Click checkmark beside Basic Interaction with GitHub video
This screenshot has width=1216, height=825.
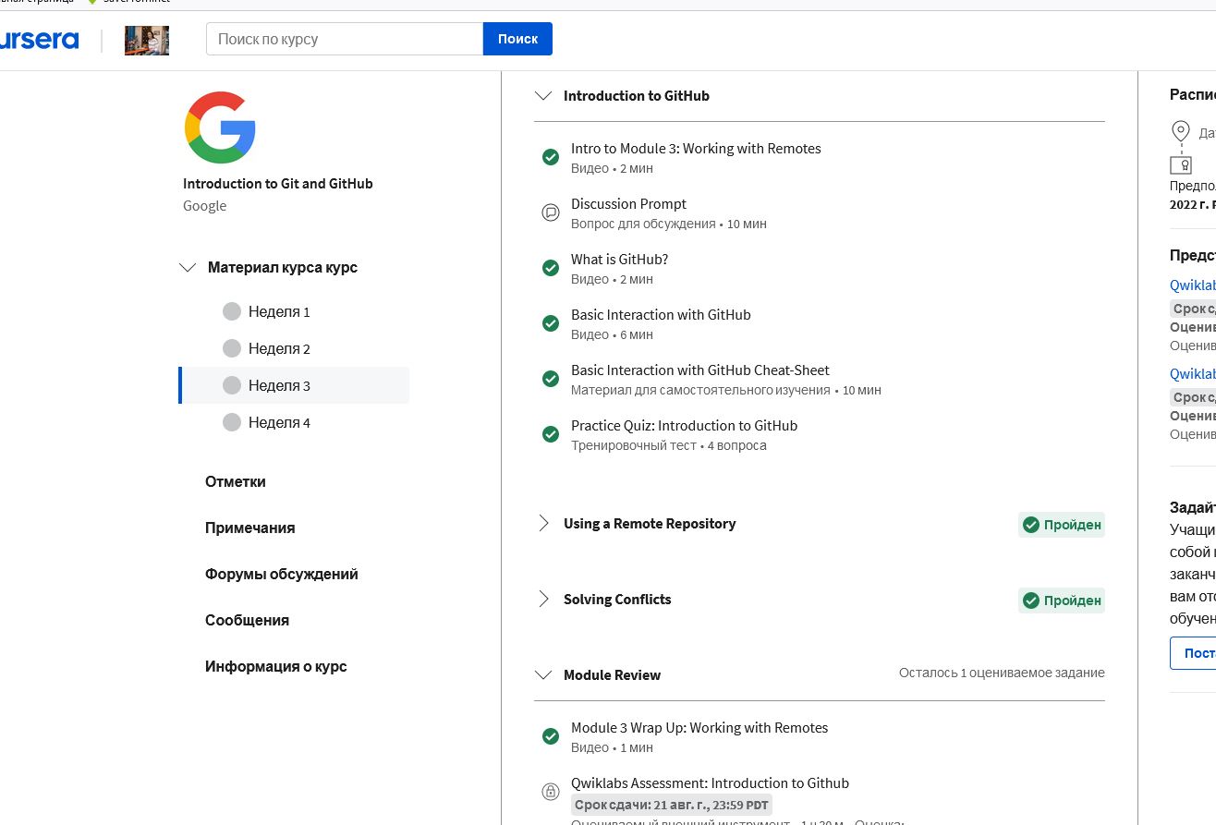click(551, 323)
